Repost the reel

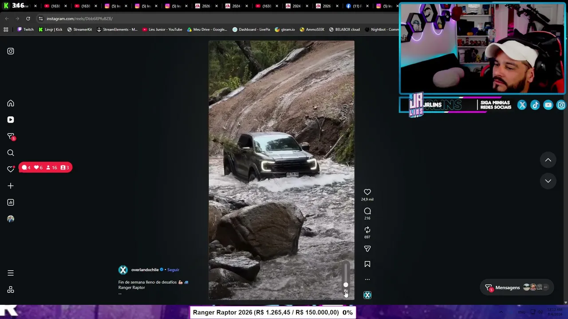pos(367,230)
